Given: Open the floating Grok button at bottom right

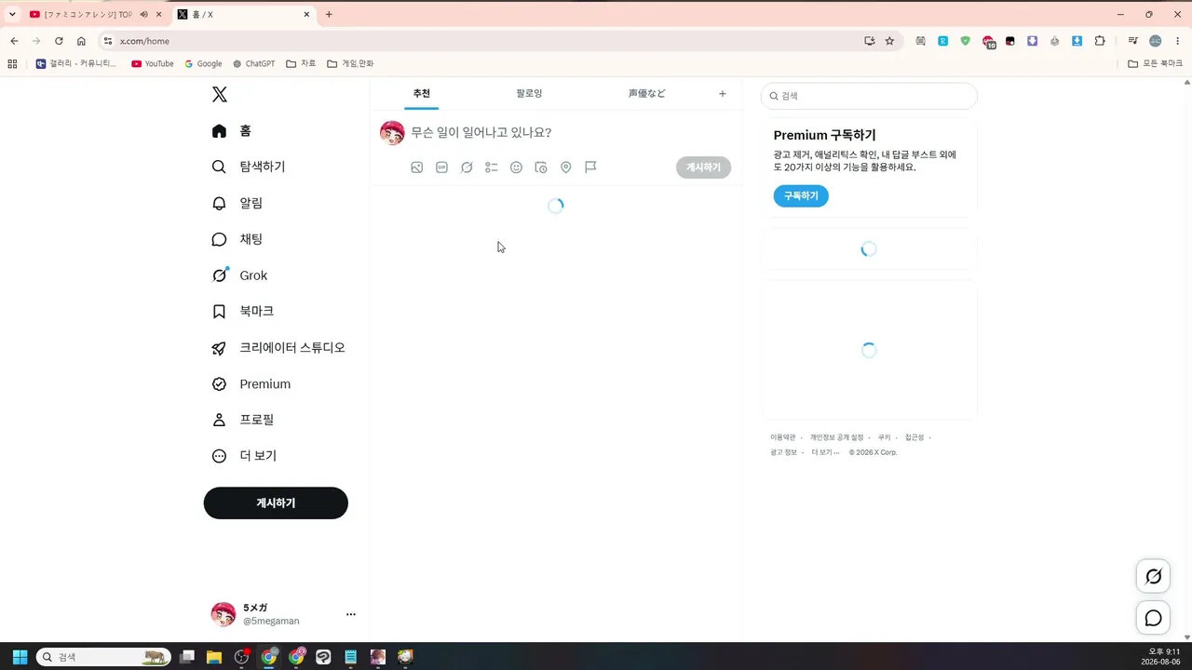Looking at the screenshot, I should [1153, 577].
